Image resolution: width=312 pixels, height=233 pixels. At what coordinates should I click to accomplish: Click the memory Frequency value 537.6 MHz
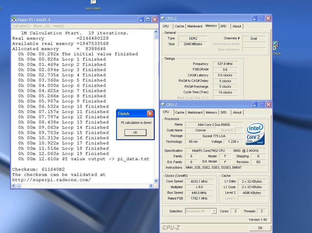point(225,64)
